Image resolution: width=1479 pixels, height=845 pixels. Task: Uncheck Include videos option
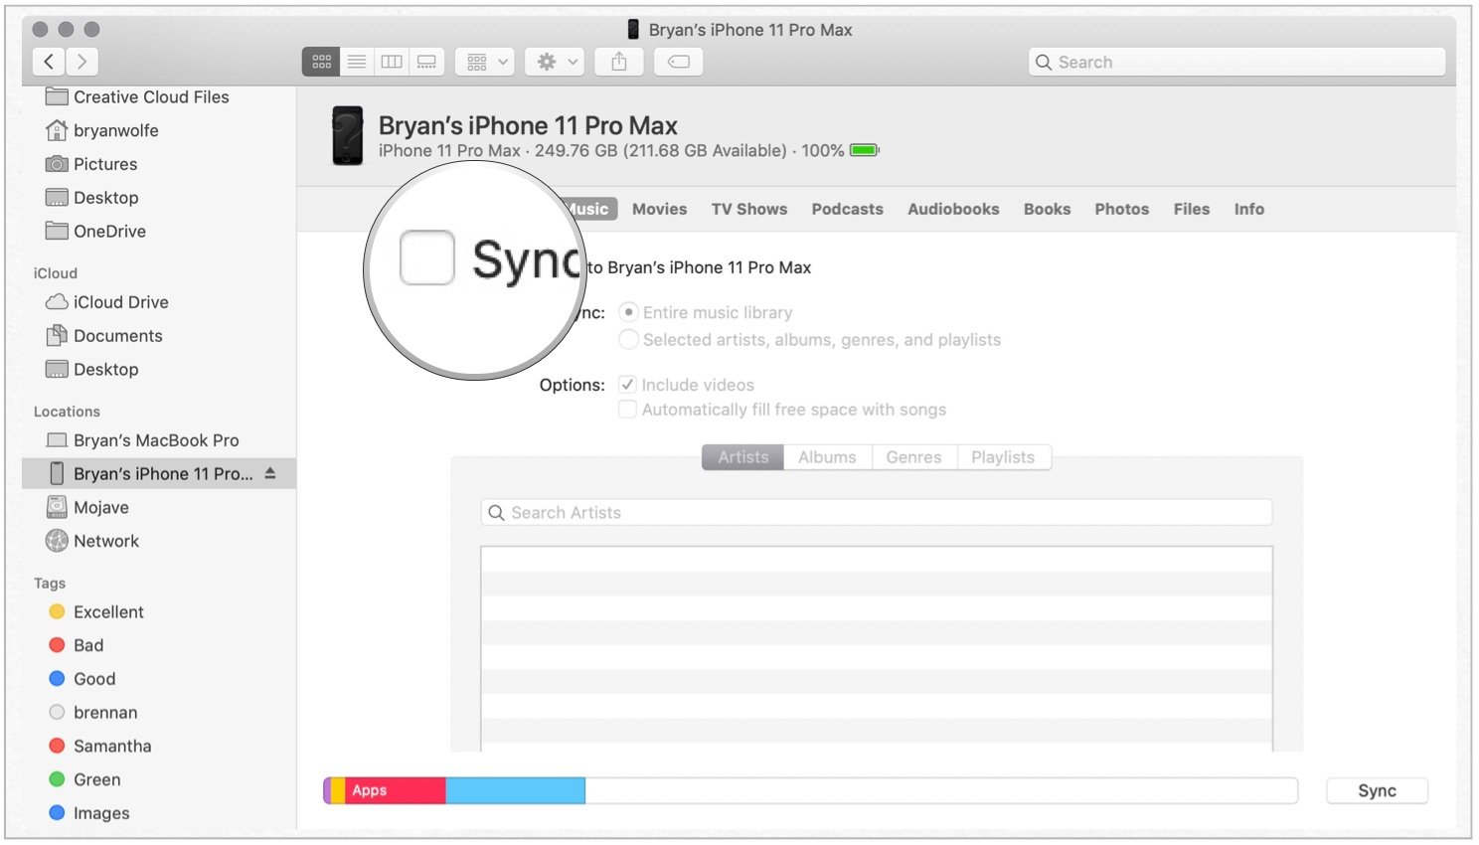tap(628, 385)
